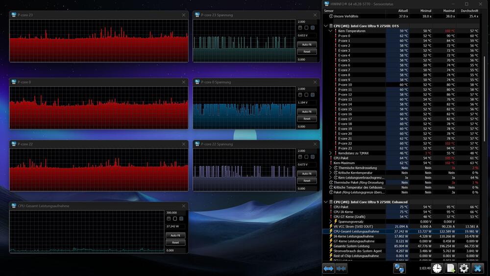Toggle third checkbox in CPU-Gesamt-Leistungsaufnahme graph
The height and width of the screenshot is (276, 490).
(x=181, y=219)
